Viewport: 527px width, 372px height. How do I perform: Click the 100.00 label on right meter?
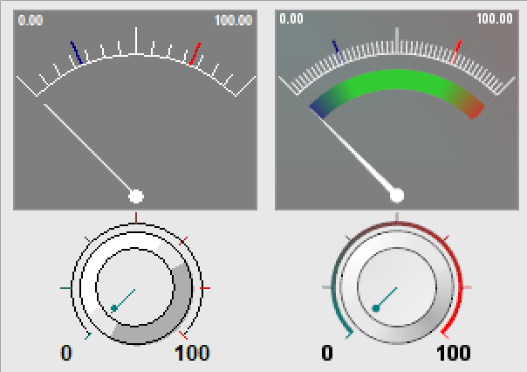coord(494,19)
